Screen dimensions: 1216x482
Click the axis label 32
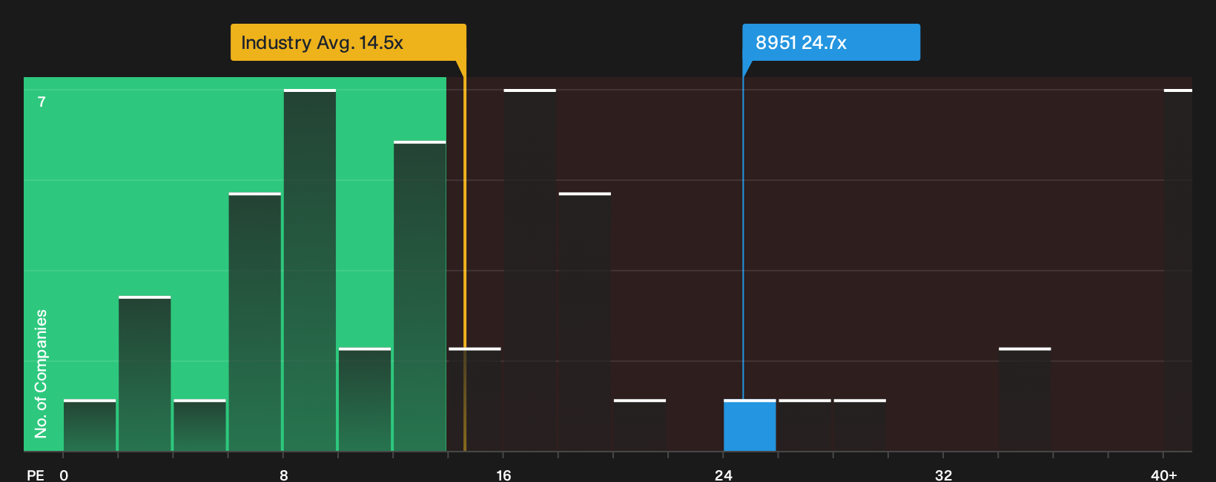tap(943, 475)
